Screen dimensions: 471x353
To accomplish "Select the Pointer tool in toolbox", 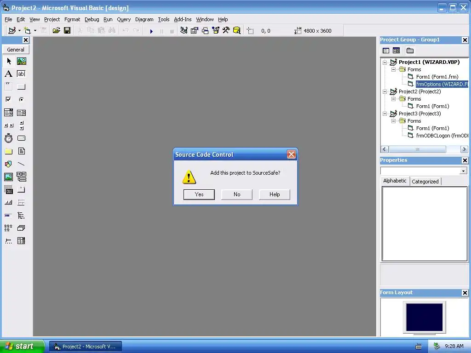I will click(9, 61).
